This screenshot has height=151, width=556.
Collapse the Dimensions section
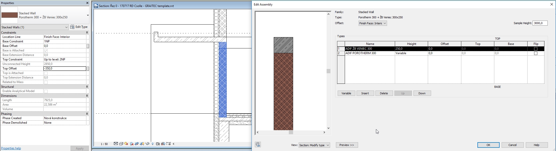coord(87,96)
